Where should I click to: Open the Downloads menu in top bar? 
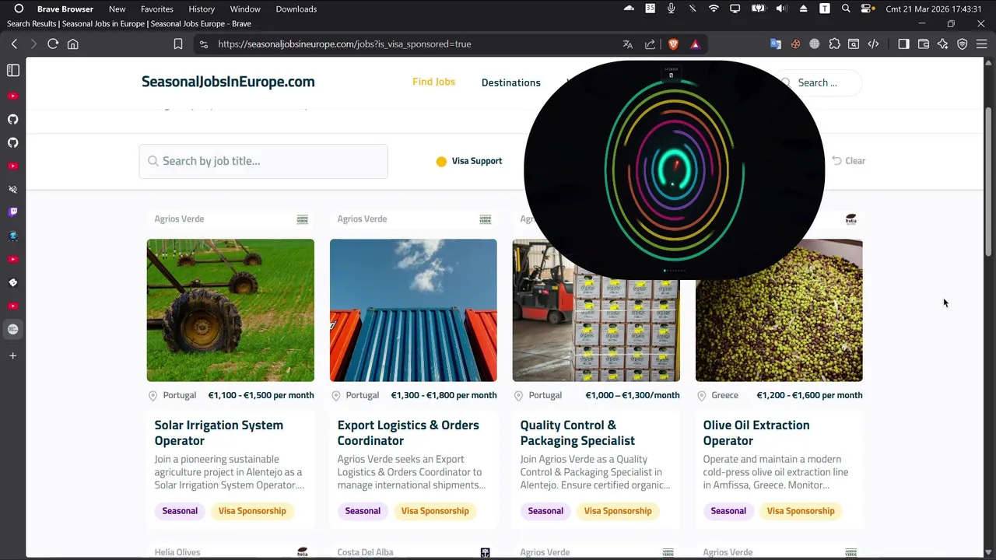click(x=296, y=9)
